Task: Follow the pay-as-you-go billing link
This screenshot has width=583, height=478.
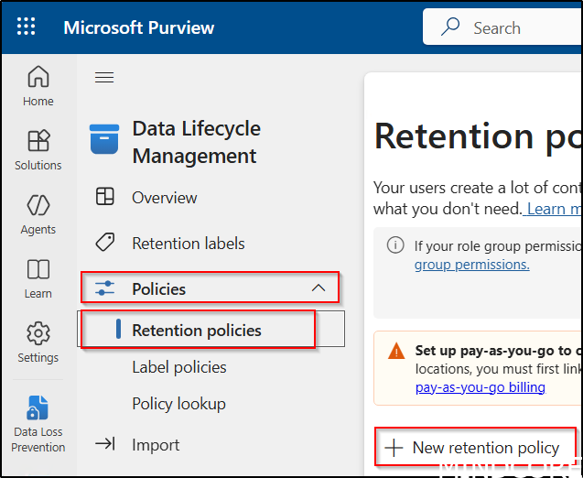Action: point(480,387)
